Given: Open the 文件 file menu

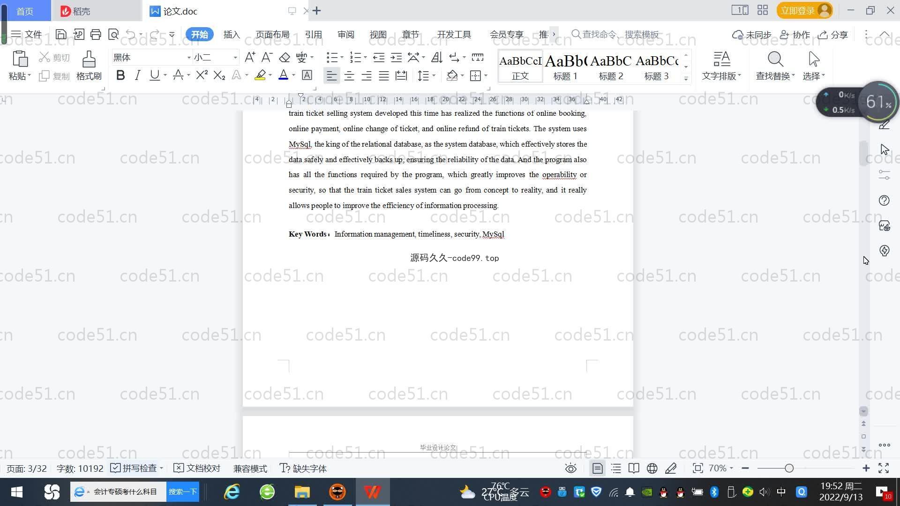Looking at the screenshot, I should 27,34.
